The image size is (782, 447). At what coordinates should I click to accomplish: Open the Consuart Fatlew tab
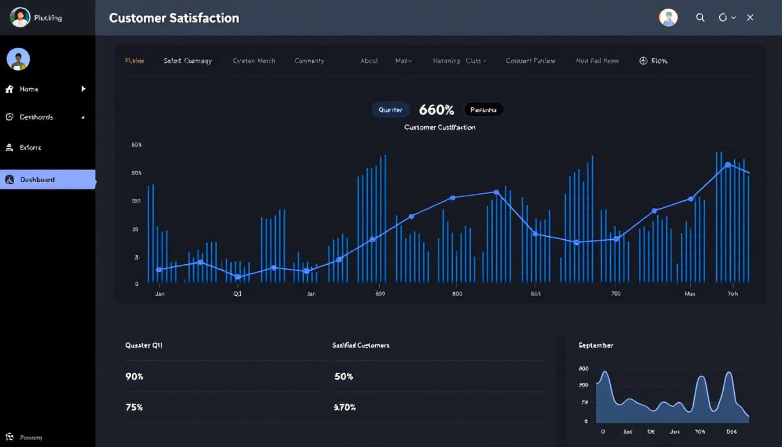[x=530, y=61]
